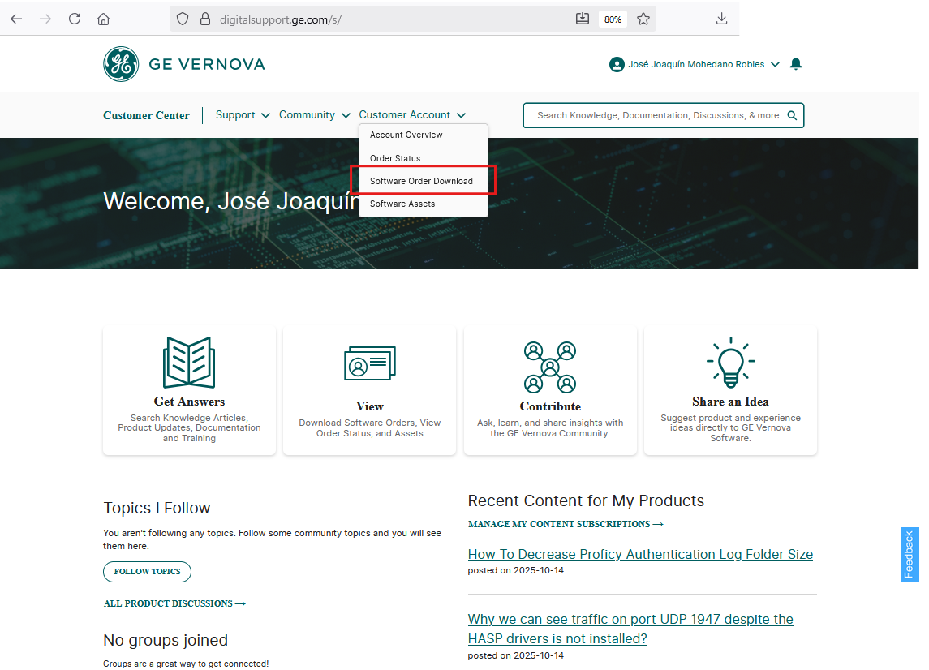Click the No groups joined heading
The height and width of the screenshot is (670, 929).
coord(166,640)
